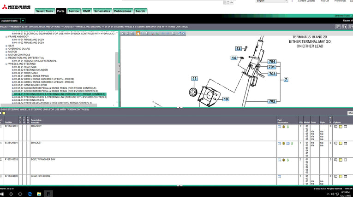Viewport: 353px width, 197px height.
Task: Expand the Motor Controls tree node
Action: point(6,55)
